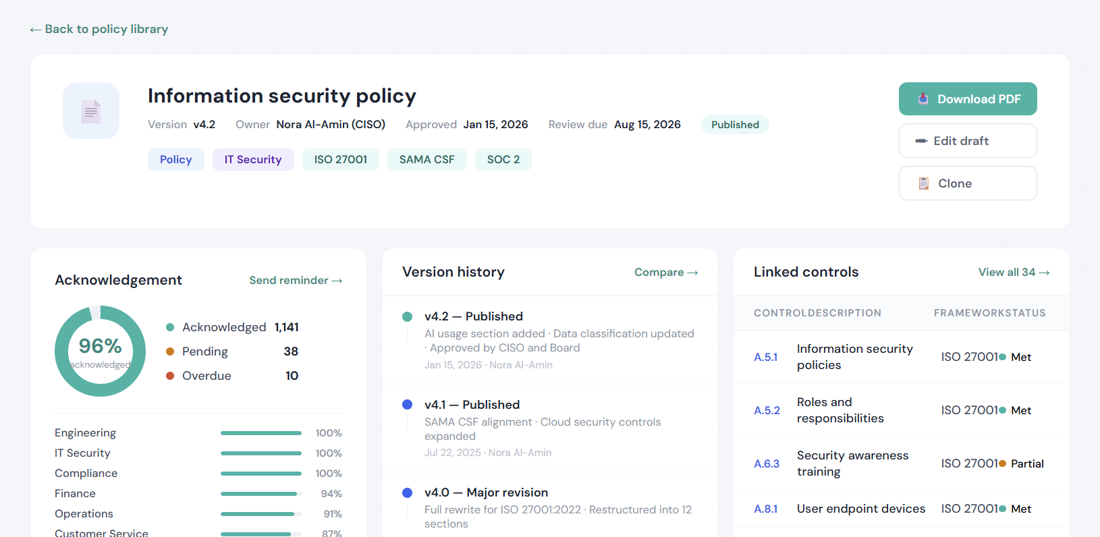This screenshot has height=537, width=1100.
Task: Click Roles and responsibilities description
Action: (840, 410)
